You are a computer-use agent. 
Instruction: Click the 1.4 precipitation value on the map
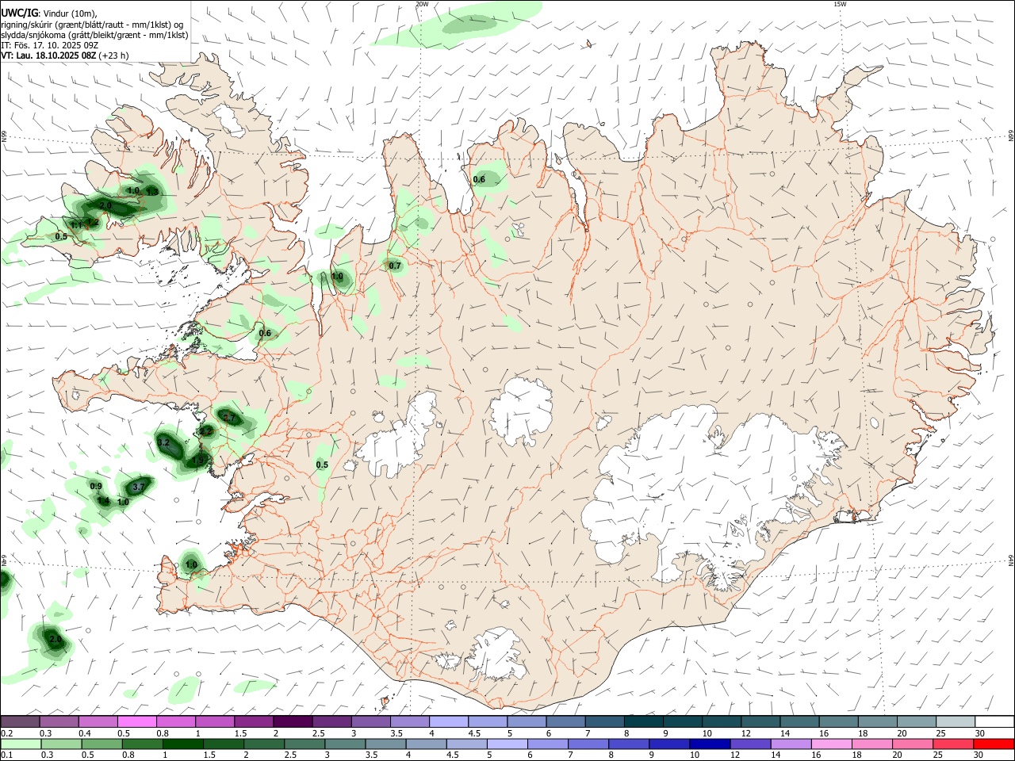(x=104, y=501)
